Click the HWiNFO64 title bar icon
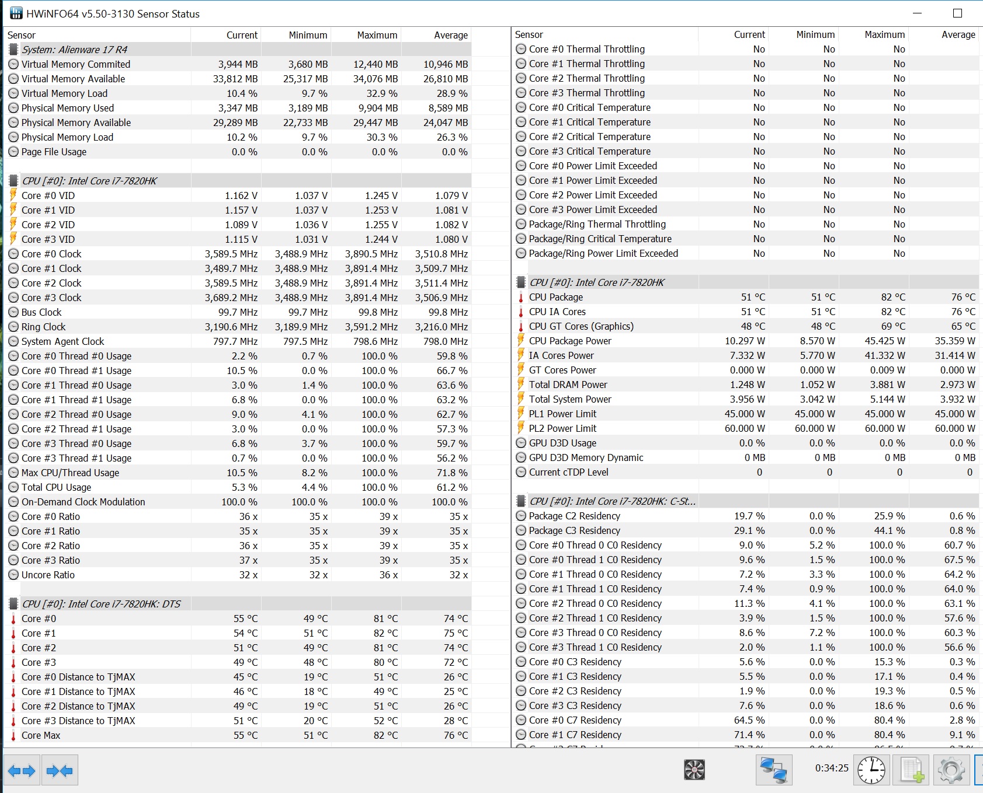983x793 pixels. tap(16, 13)
